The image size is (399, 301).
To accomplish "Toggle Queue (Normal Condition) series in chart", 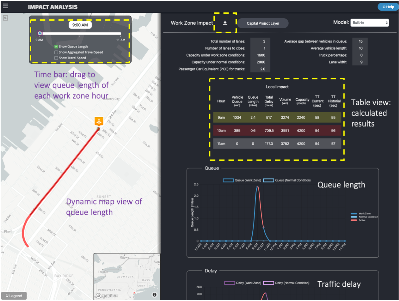I will [x=287, y=180].
